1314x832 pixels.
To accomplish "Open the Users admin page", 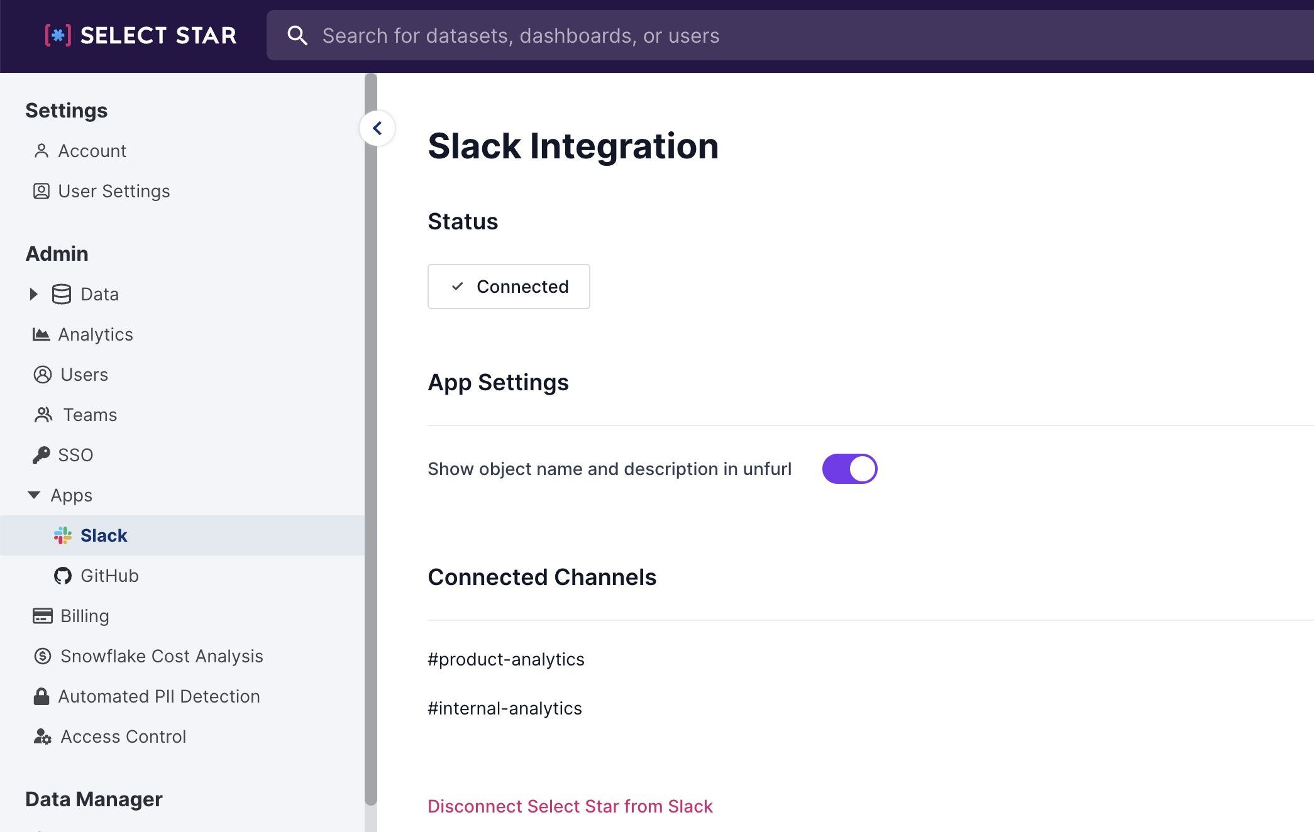I will click(x=84, y=375).
